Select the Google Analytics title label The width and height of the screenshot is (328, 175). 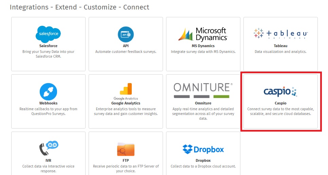(126, 103)
